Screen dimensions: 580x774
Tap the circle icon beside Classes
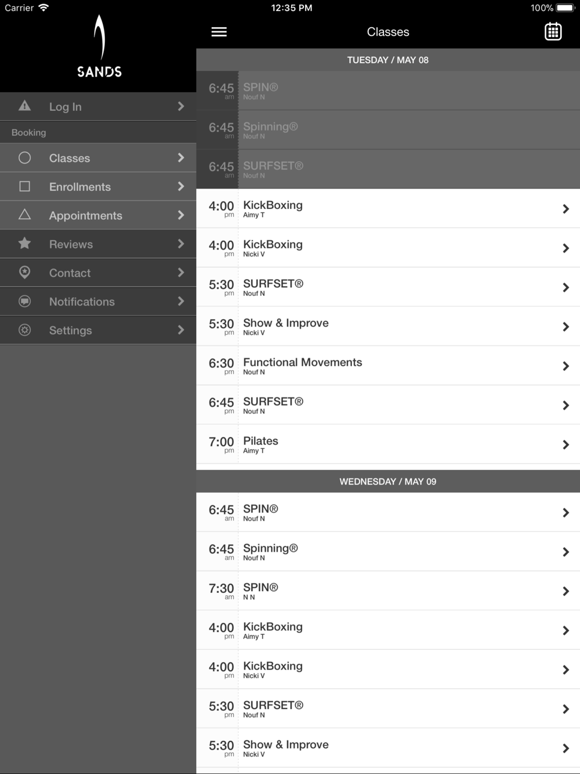pos(24,158)
